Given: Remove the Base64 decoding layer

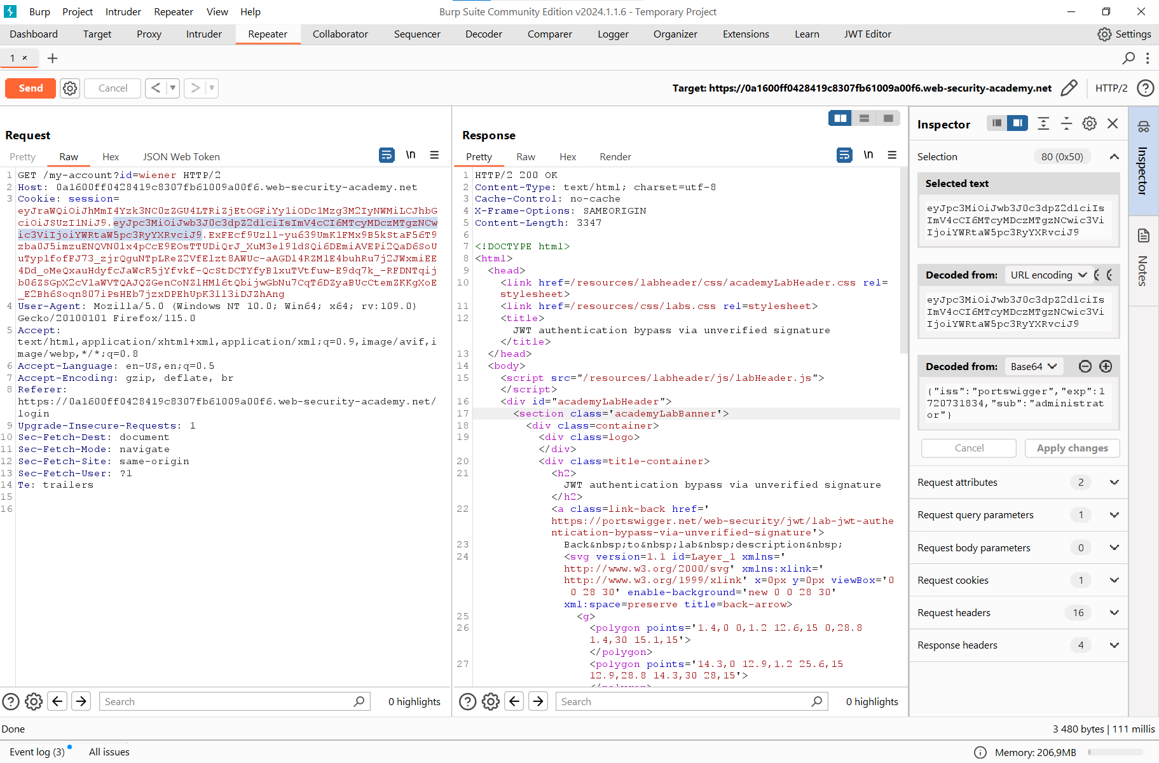Looking at the screenshot, I should click(x=1085, y=366).
